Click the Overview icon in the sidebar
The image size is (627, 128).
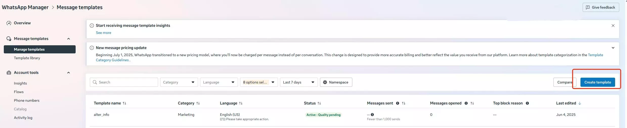[x=9, y=23]
